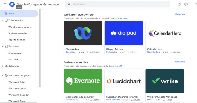Open the Cisco We... developer link
197x103 pixels.
70,52
